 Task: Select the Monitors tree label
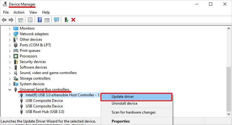tap(27, 28)
